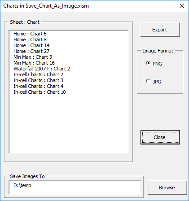Click the Save Images To path field
Screen dimensions: 189x201
coord(75,188)
